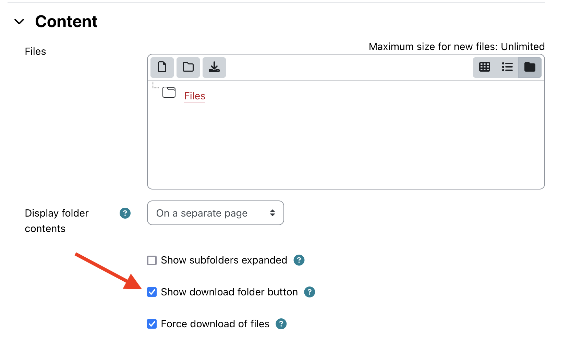This screenshot has height=342, width=582.
Task: Open help for Force download of files
Action: click(281, 324)
